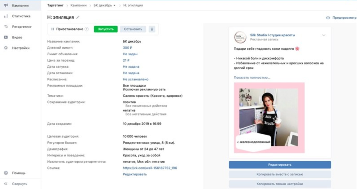
Task: Click the help question mark near Приостановлено
Action: [x=87, y=29]
